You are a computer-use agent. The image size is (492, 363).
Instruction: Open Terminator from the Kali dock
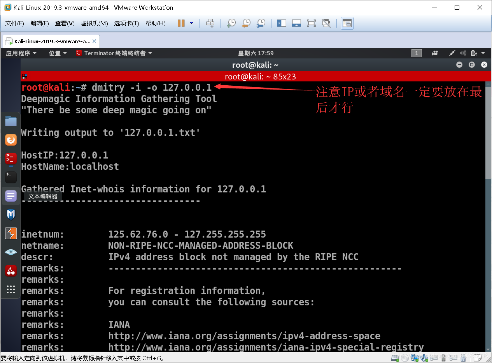[11, 158]
